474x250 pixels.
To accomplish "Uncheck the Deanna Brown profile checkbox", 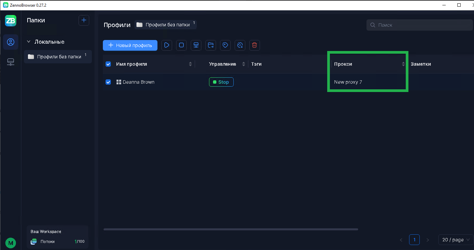I will click(x=108, y=82).
